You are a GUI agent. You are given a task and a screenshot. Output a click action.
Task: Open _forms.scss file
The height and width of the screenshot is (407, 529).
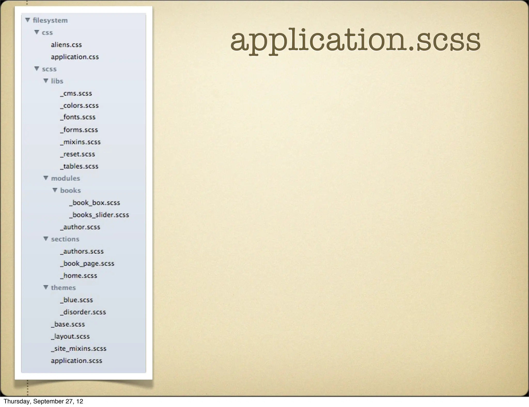[79, 130]
